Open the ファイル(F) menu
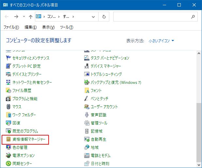This screenshot has height=168, width=202. tap(11, 27)
